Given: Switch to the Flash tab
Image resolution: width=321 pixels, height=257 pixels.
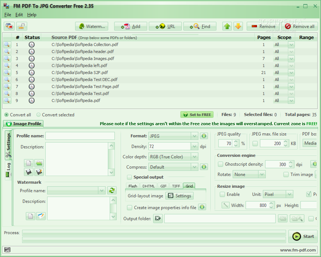Looking at the screenshot, I should point(133,186).
